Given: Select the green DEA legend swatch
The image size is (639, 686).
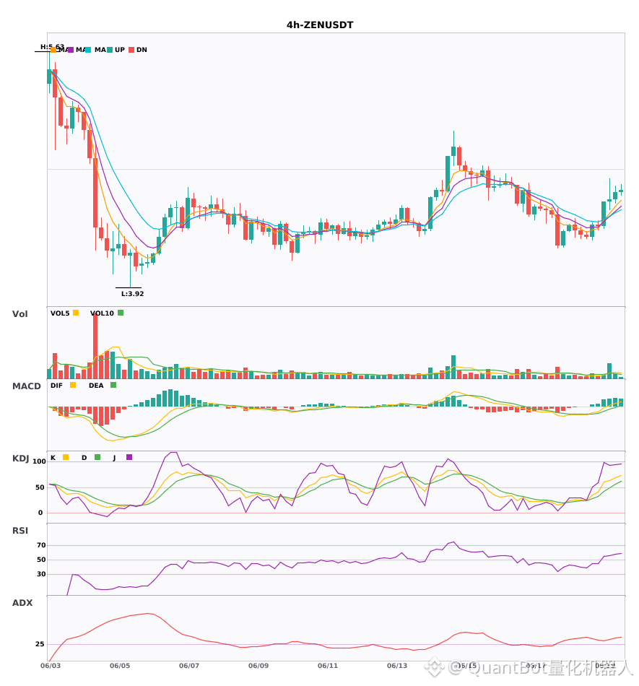Looking at the screenshot, I should coord(113,385).
